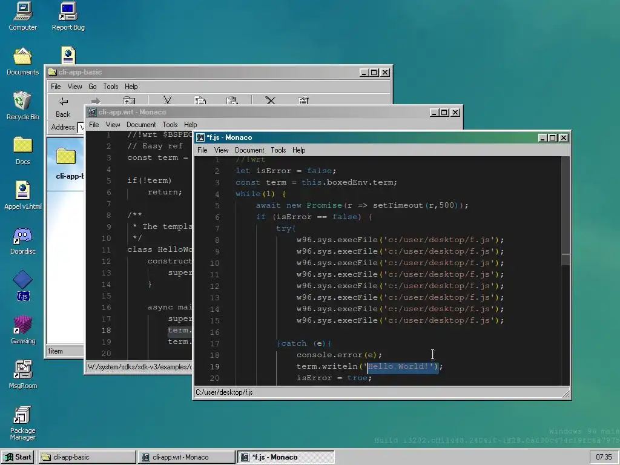Click execFile call on line 8
620x465 pixels.
pos(400,240)
